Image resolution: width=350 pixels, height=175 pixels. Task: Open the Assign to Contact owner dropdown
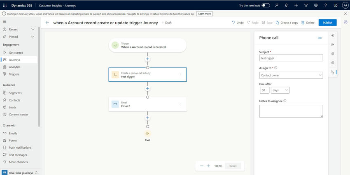coord(291,75)
